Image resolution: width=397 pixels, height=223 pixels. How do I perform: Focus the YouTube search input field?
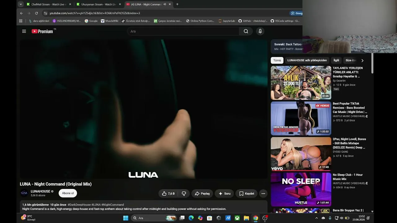[x=183, y=31]
